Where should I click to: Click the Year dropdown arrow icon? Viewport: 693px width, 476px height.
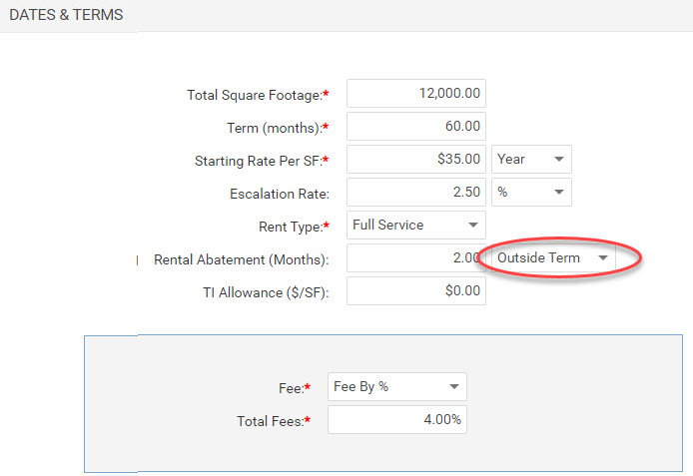click(559, 159)
